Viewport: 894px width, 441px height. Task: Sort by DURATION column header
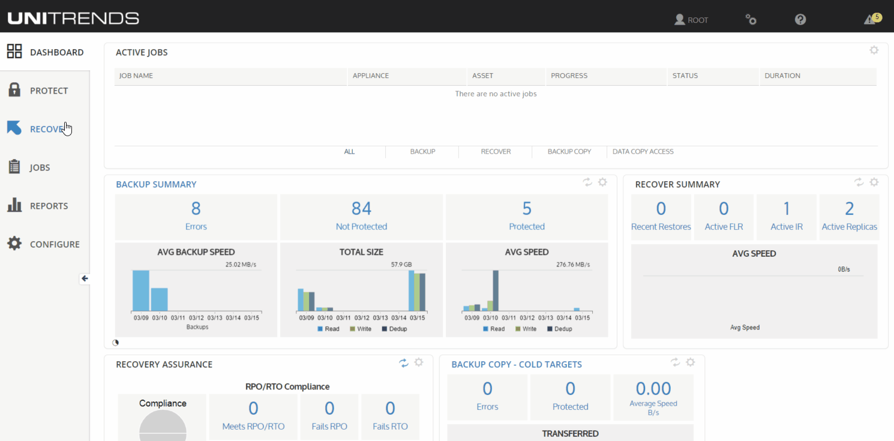coord(818,76)
